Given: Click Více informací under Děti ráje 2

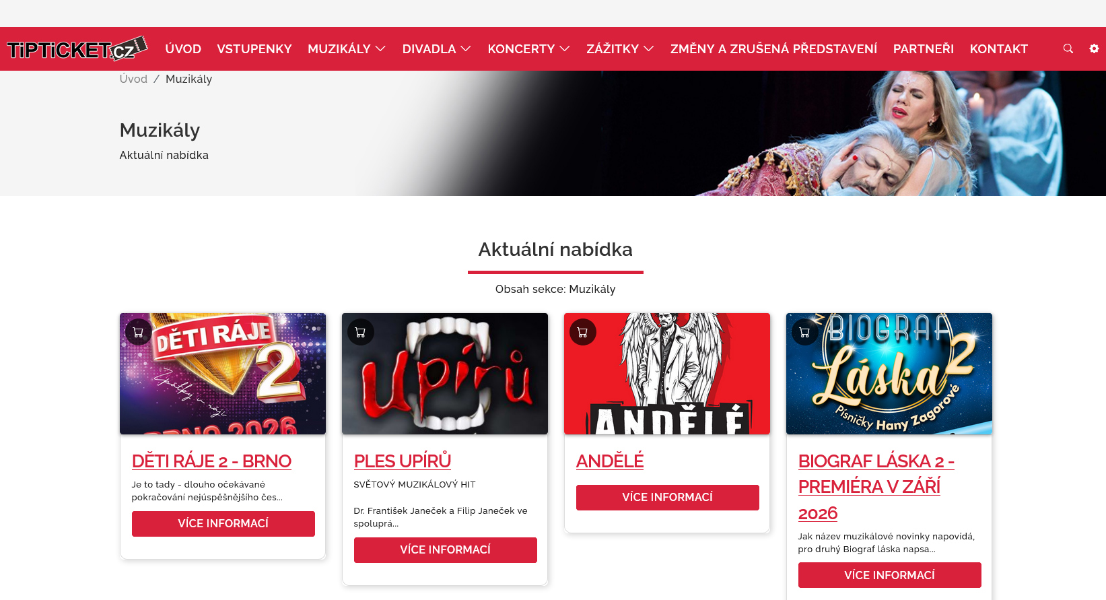Looking at the screenshot, I should (x=223, y=523).
